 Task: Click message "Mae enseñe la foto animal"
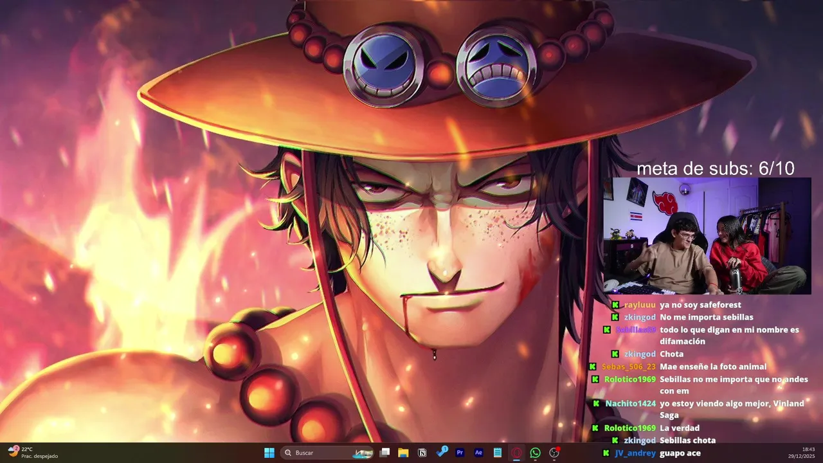coord(713,367)
